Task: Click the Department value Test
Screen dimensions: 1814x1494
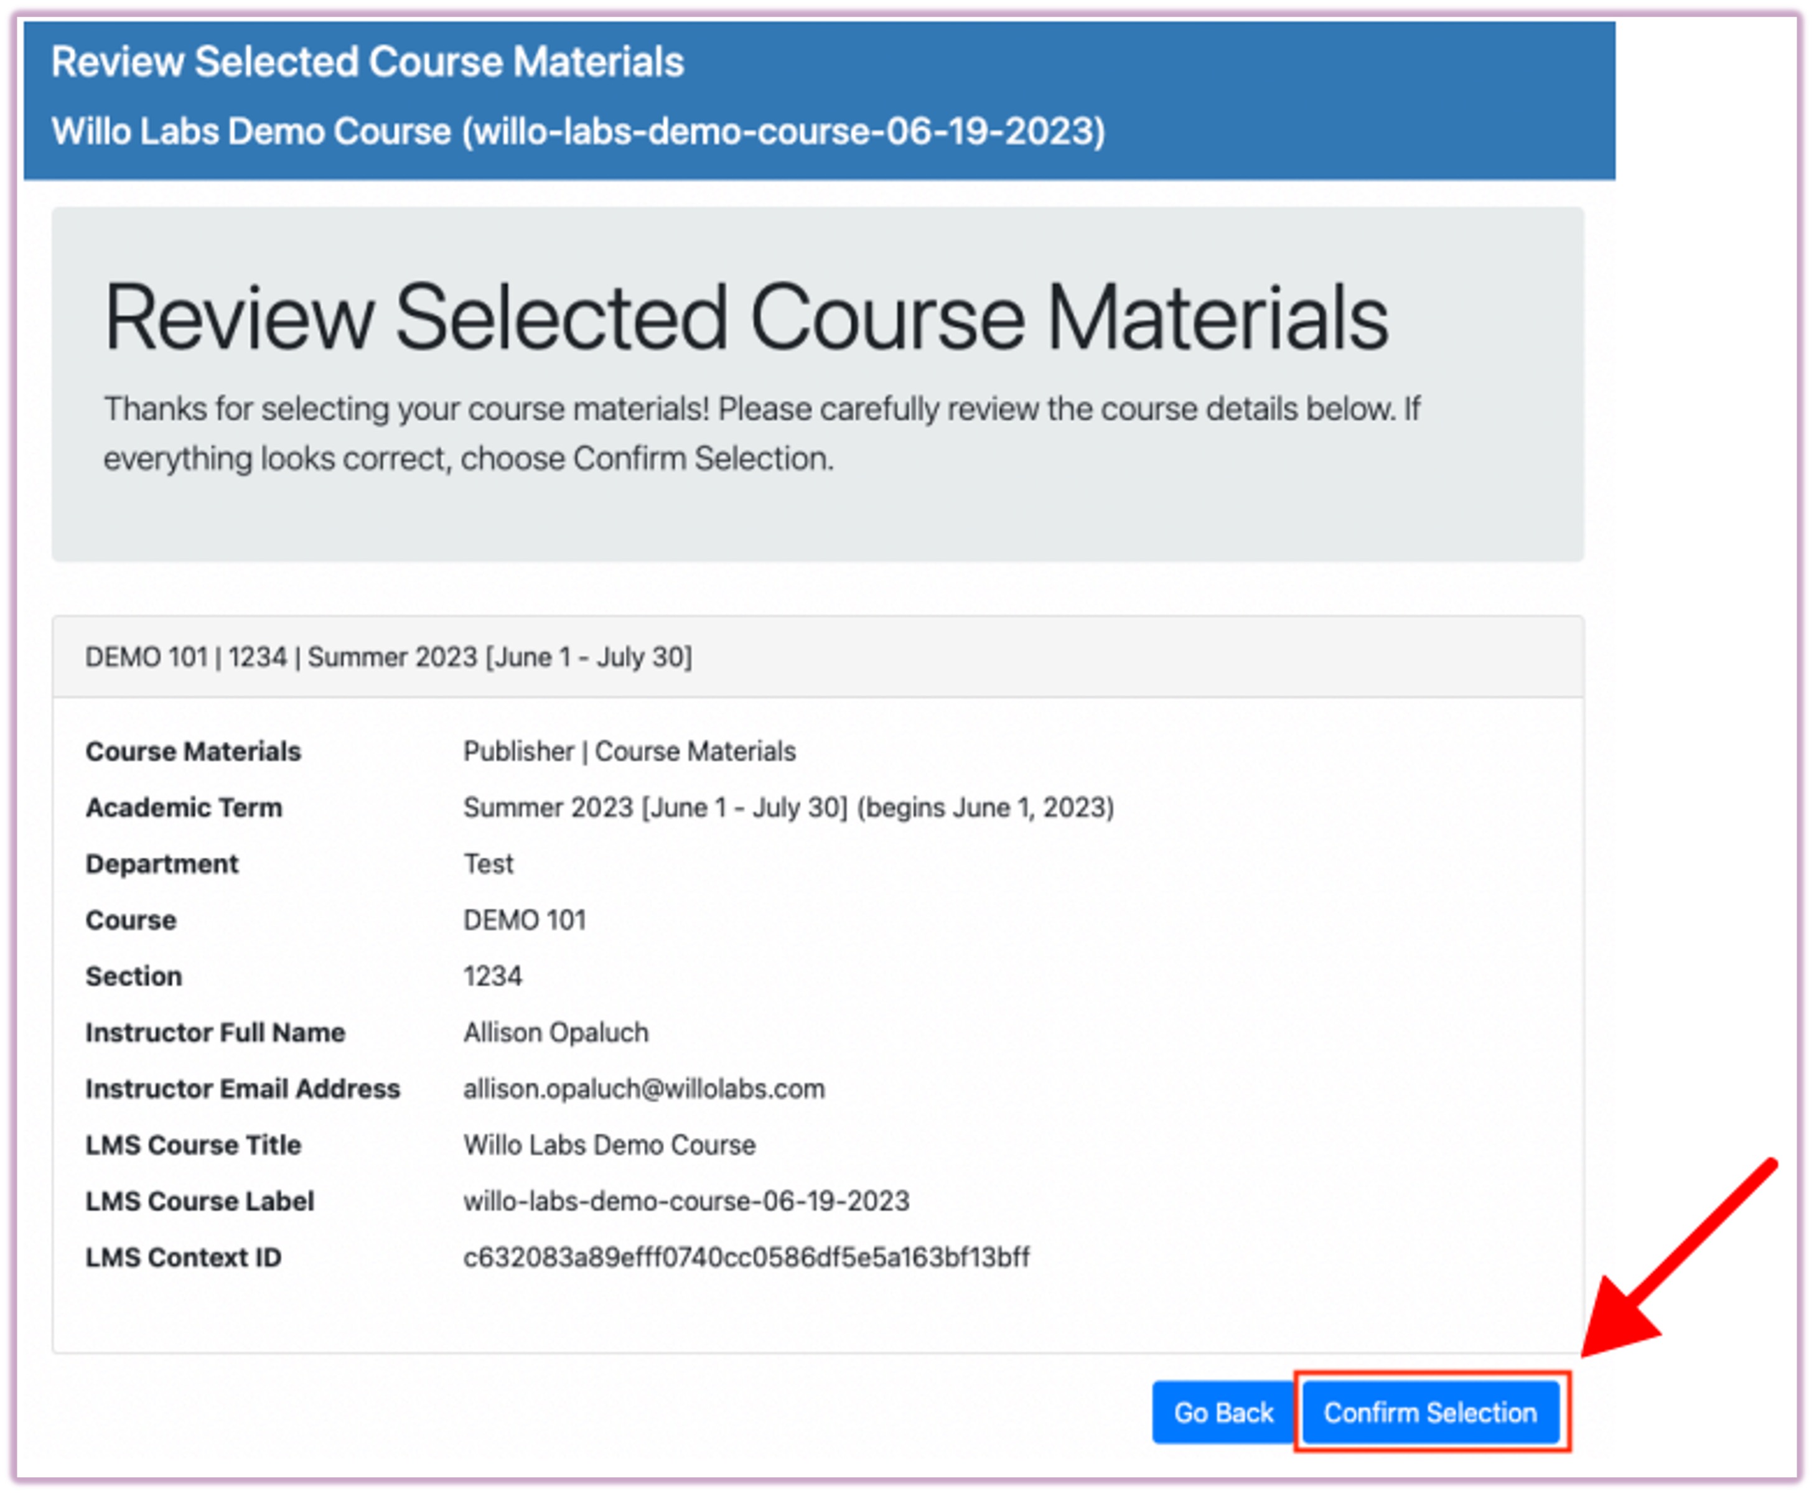Action: tap(488, 863)
